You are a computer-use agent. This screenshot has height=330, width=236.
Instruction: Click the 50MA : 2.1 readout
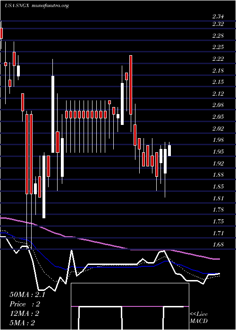[x=27, y=295]
